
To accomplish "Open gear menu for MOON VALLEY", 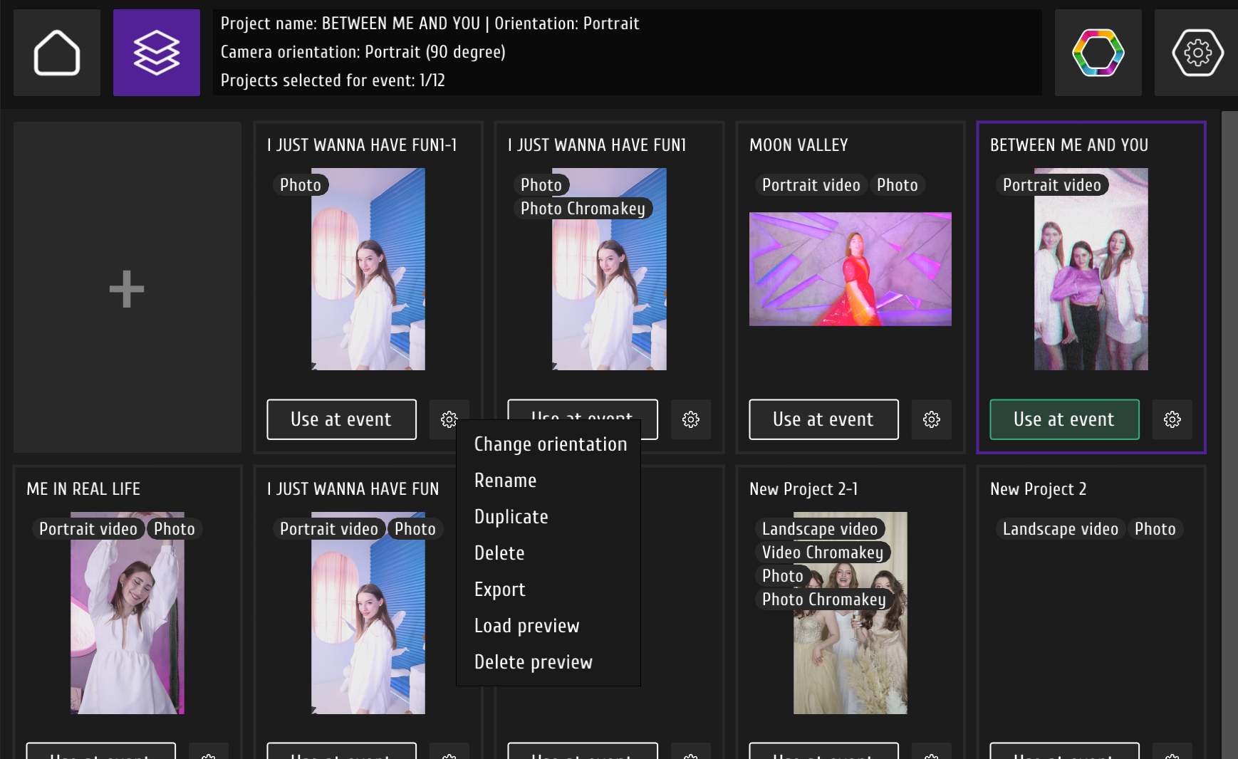I will (x=931, y=419).
